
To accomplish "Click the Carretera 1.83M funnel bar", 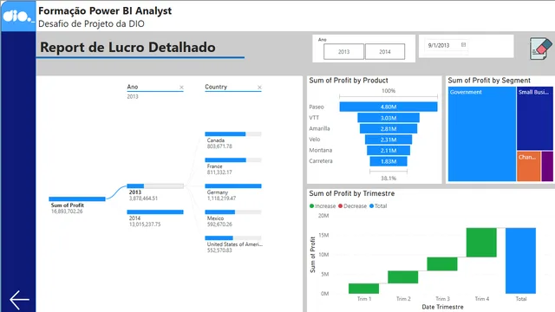I will click(x=388, y=161).
